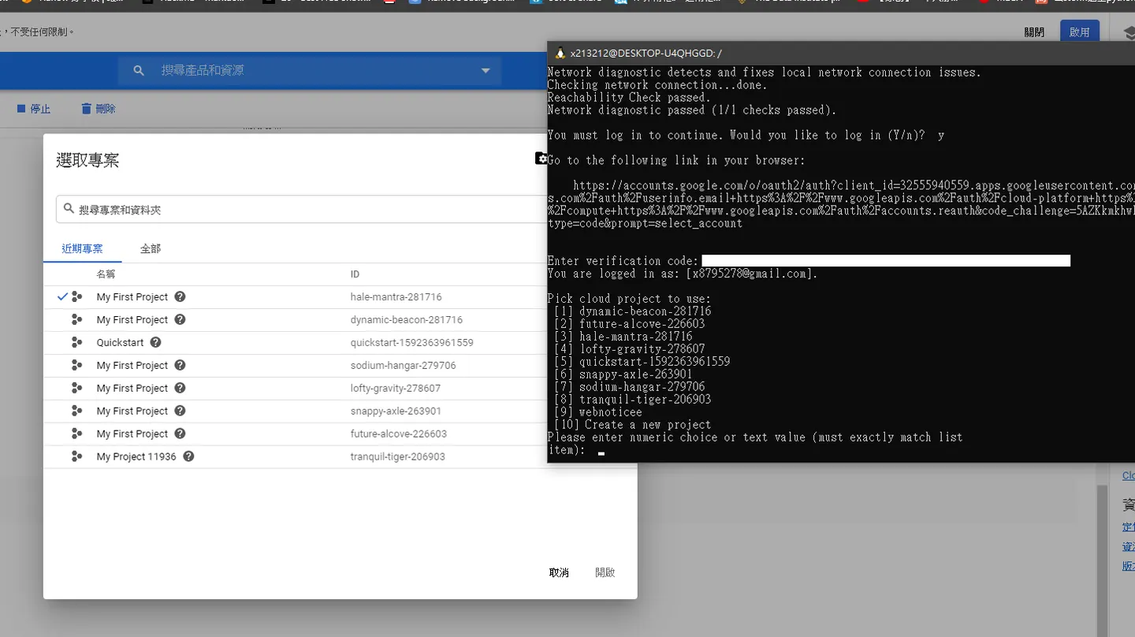Switch to the 全部 tab
1135x637 pixels.
(x=151, y=248)
